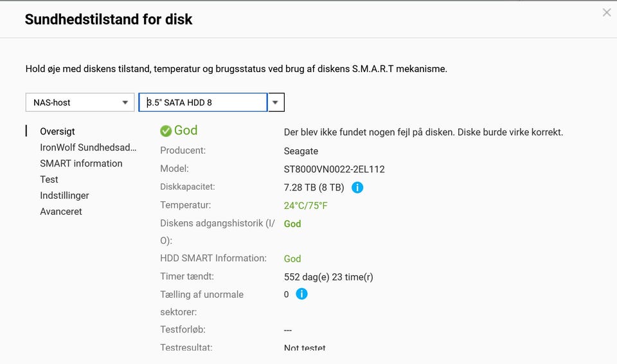The height and width of the screenshot is (364, 617).
Task: Open the NAS-host dropdown
Action: [x=80, y=102]
